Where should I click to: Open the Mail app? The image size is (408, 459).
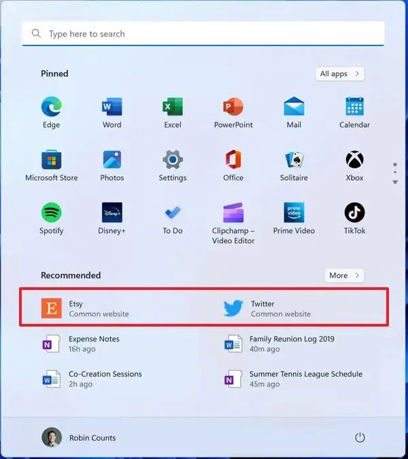pos(294,113)
